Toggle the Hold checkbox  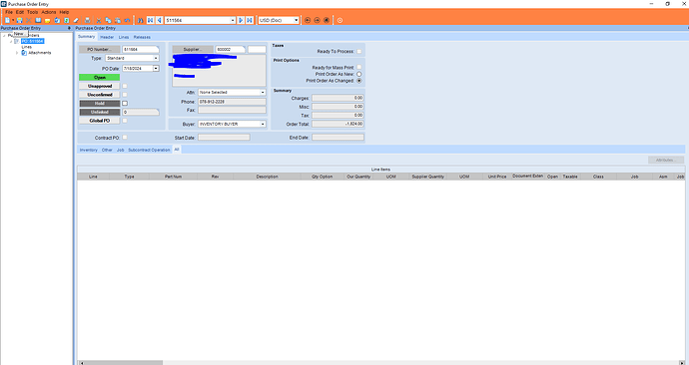point(125,103)
